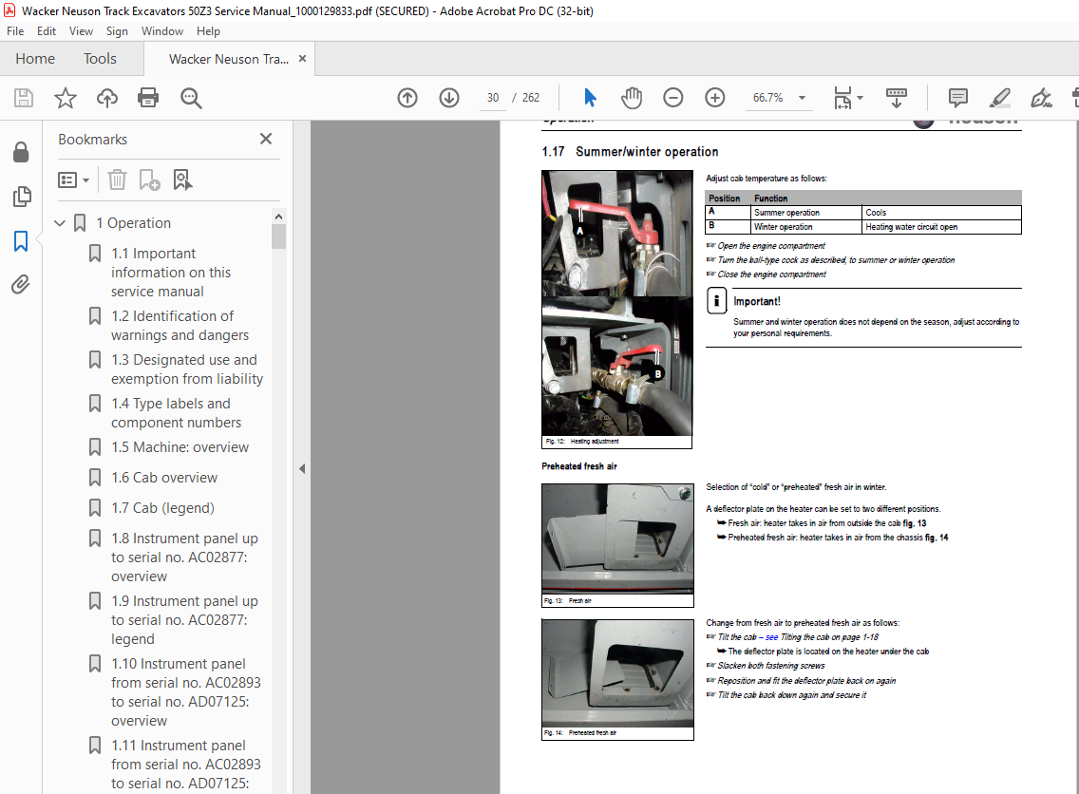Go to next page arrow
This screenshot has width=1079, height=794.
click(x=449, y=98)
